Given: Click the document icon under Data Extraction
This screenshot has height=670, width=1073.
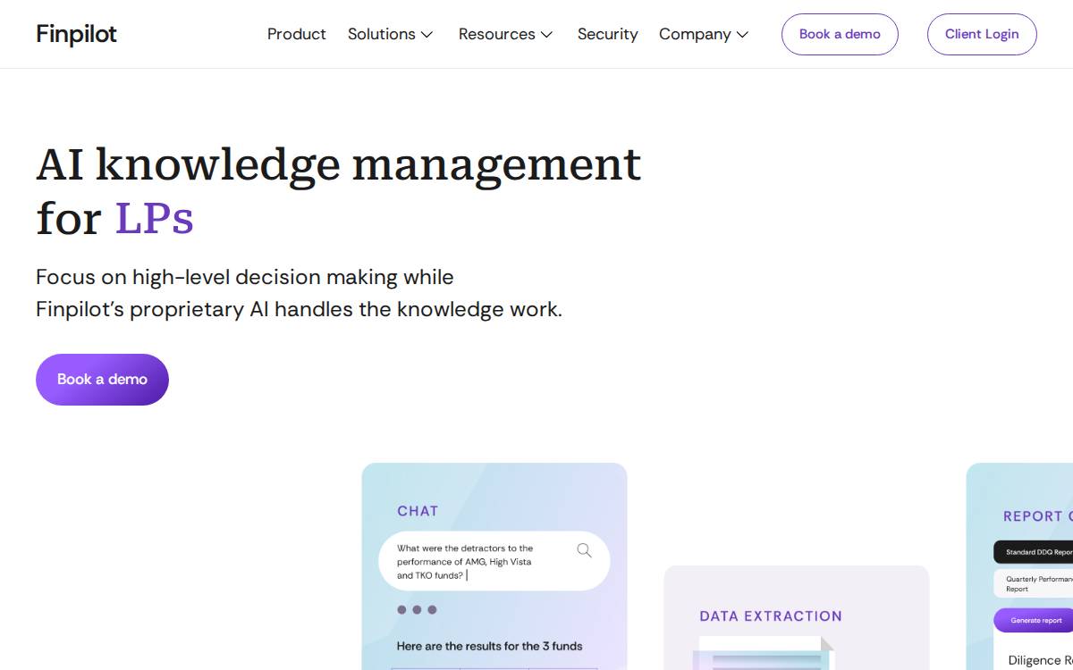Looking at the screenshot, I should click(x=764, y=653).
